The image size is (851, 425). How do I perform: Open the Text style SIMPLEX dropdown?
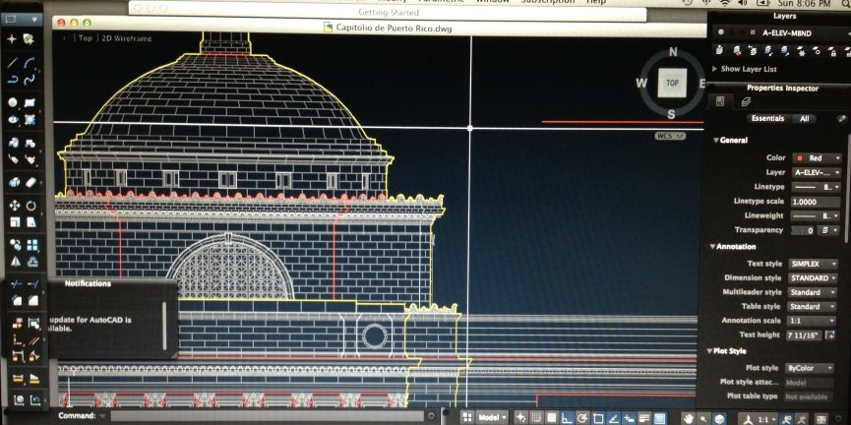point(813,264)
